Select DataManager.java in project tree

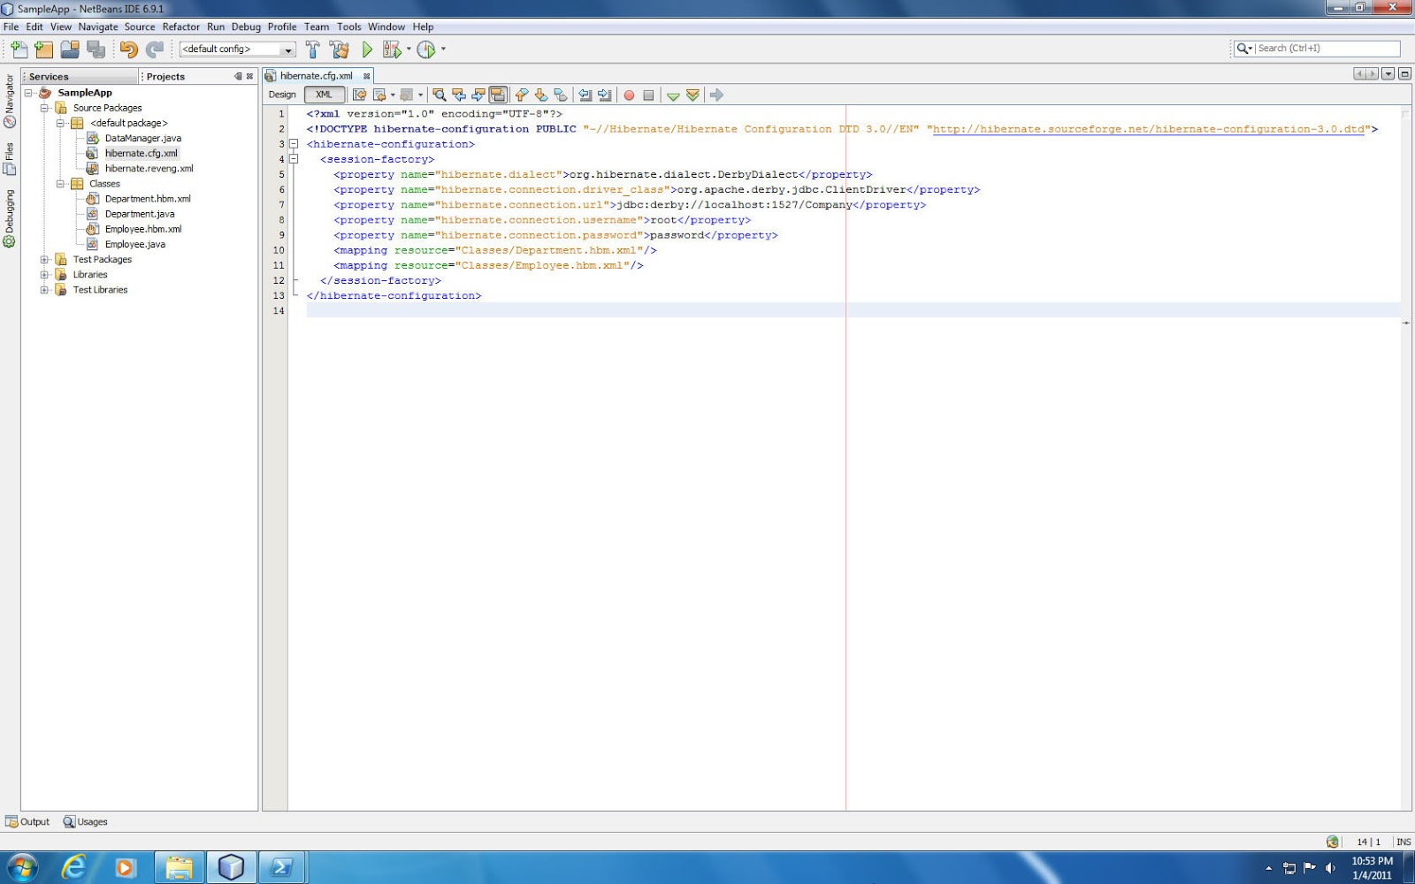pyautogui.click(x=142, y=138)
